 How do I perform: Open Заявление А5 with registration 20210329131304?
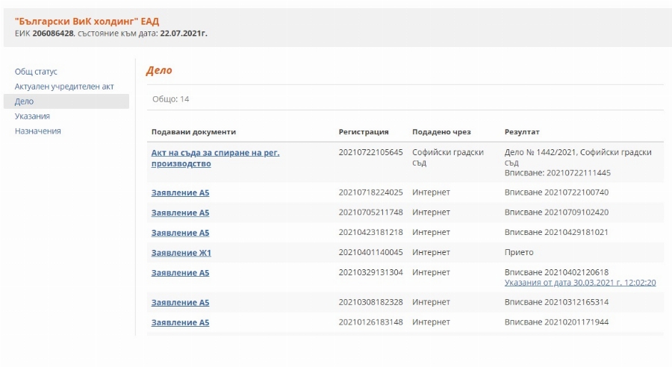180,273
